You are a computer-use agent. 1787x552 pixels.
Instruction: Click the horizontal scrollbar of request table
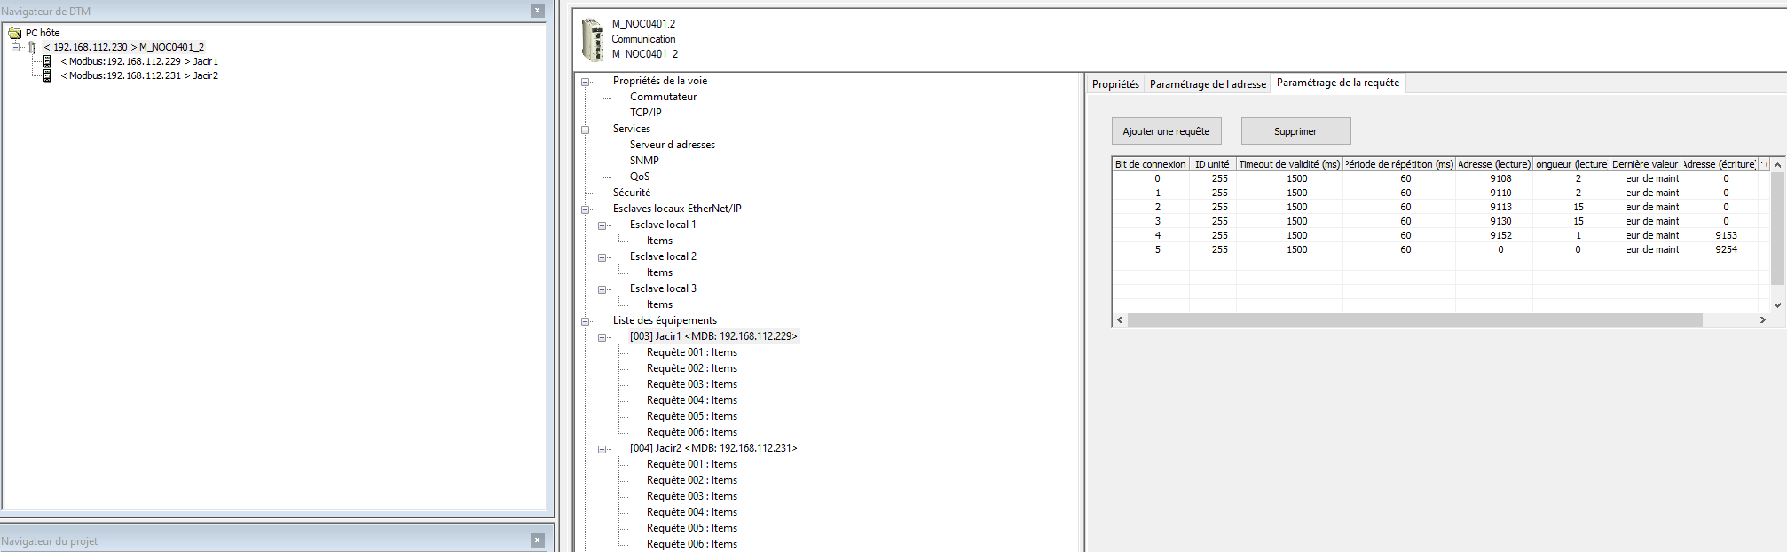pyautogui.click(x=1414, y=320)
